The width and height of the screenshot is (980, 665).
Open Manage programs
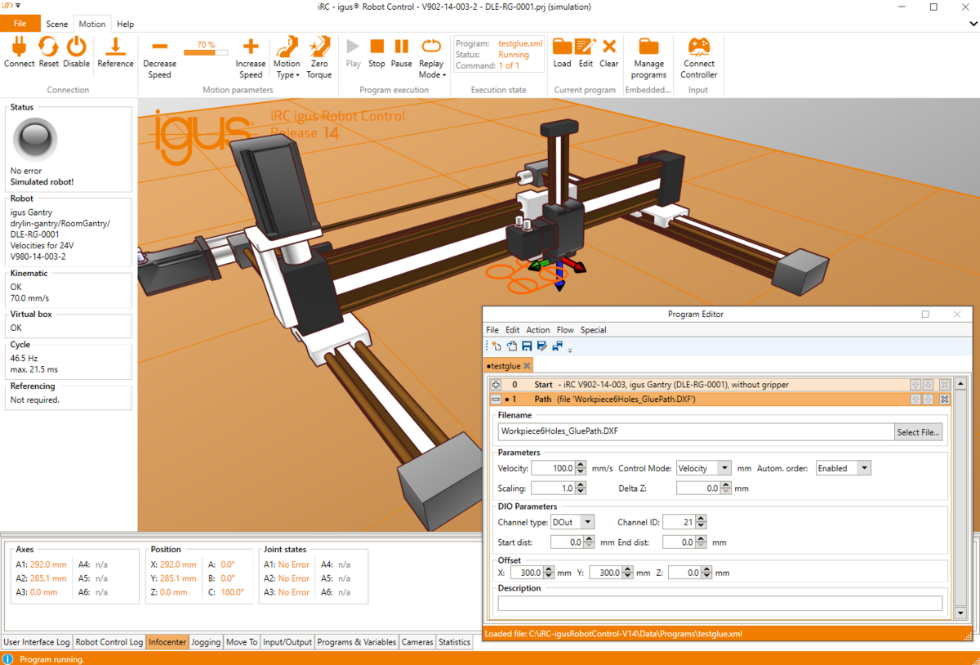click(x=648, y=53)
